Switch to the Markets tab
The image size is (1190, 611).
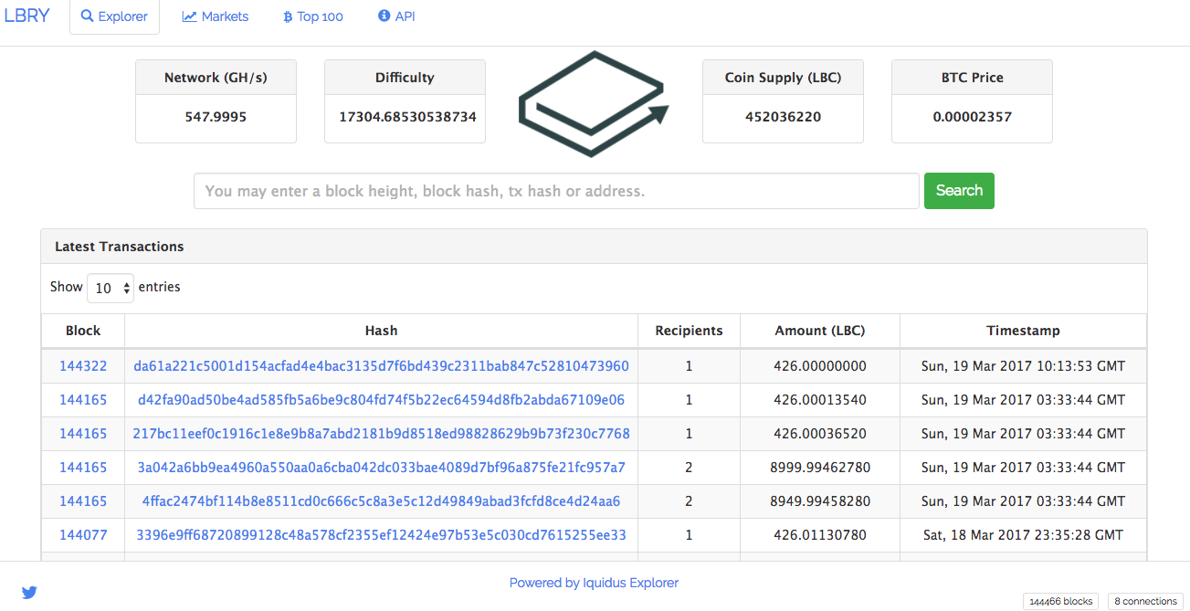click(x=215, y=16)
